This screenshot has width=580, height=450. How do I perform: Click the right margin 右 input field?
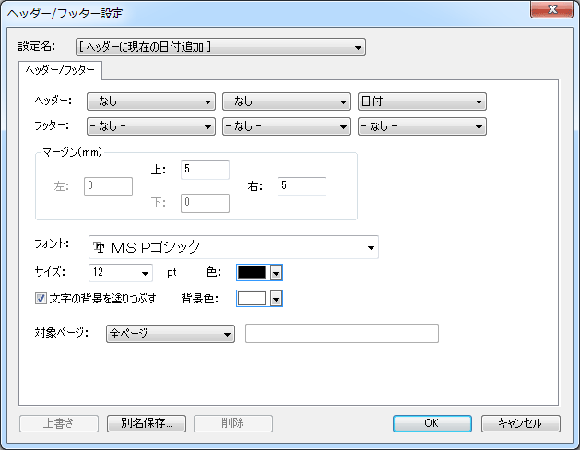click(x=302, y=186)
